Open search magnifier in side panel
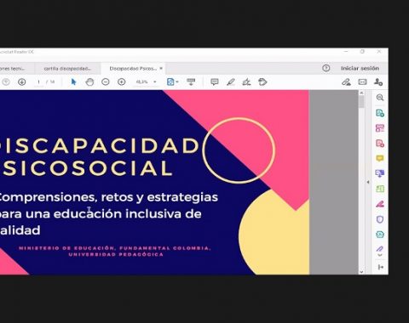409x323 pixels. pos(380,98)
